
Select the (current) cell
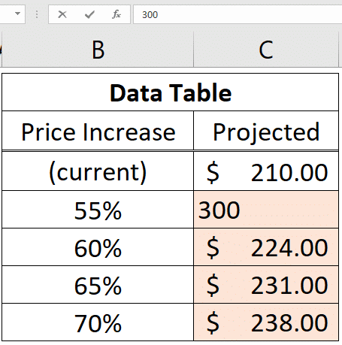tap(98, 171)
